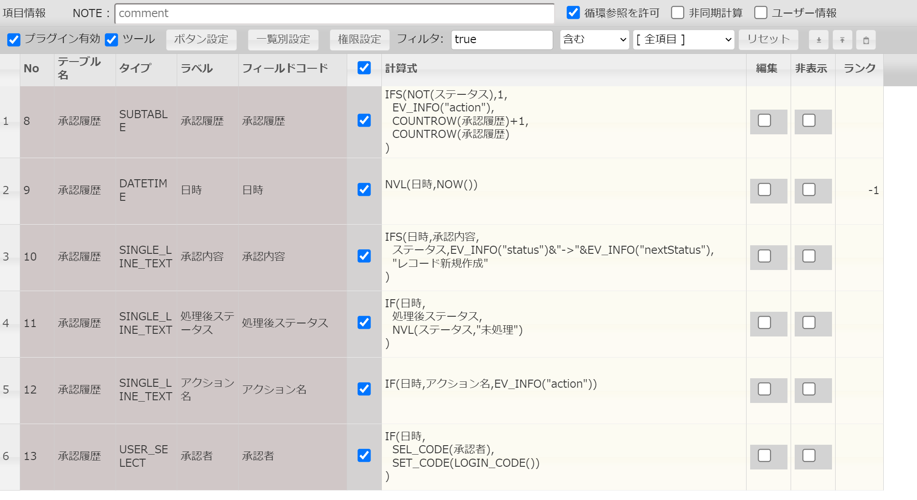This screenshot has height=500, width=917.
Task: Enable 非同期計算 checkbox
Action: click(x=677, y=13)
